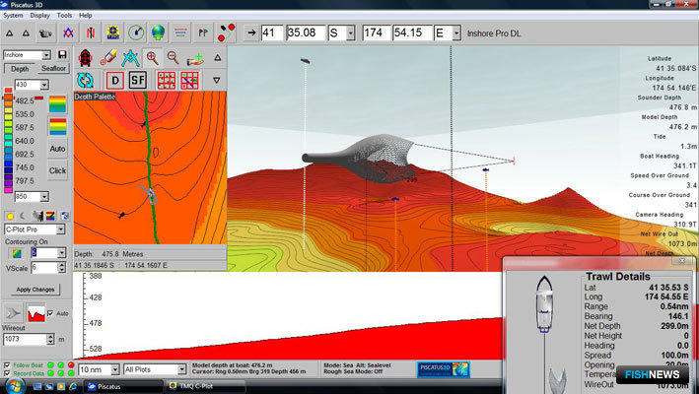Open the 430 minimum depth dropdown
Screen dimensions: 699x394
[44, 85]
